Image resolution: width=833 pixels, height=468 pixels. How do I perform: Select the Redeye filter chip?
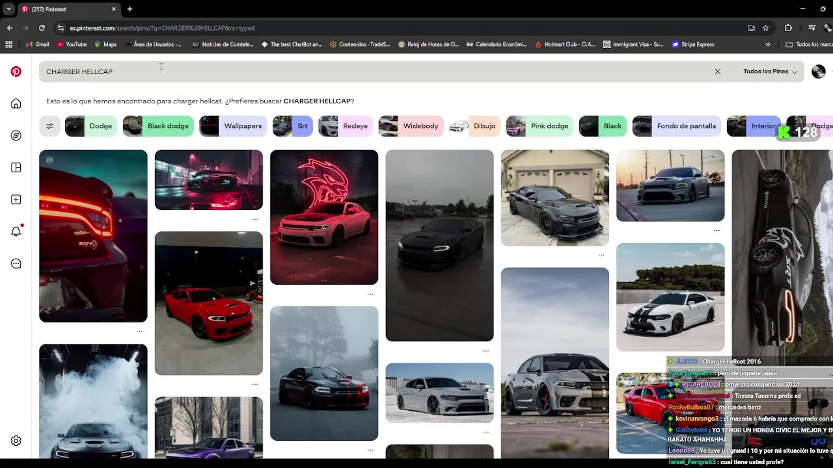point(346,126)
